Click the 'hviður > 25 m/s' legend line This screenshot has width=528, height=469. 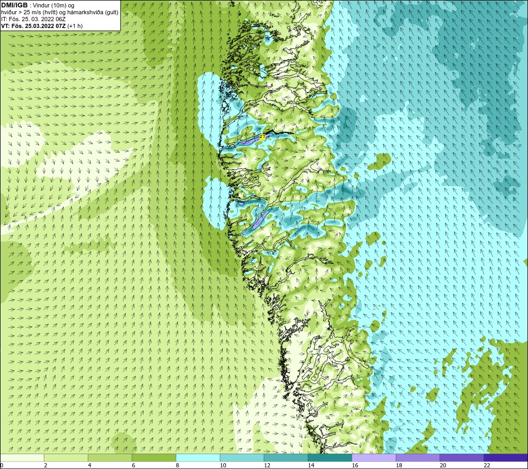[x=60, y=13]
